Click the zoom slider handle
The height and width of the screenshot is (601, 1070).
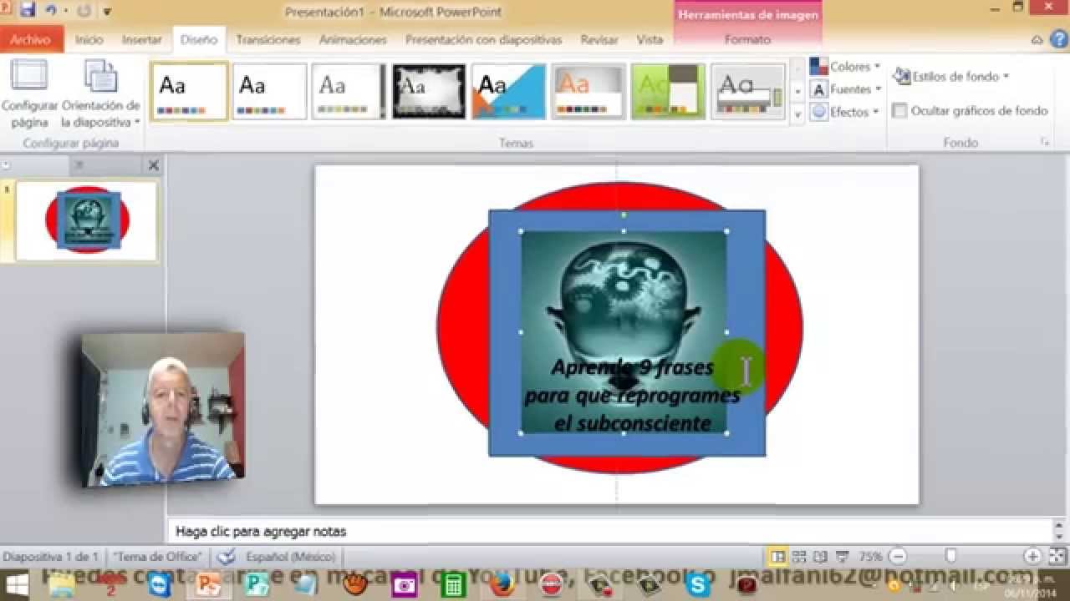(950, 556)
